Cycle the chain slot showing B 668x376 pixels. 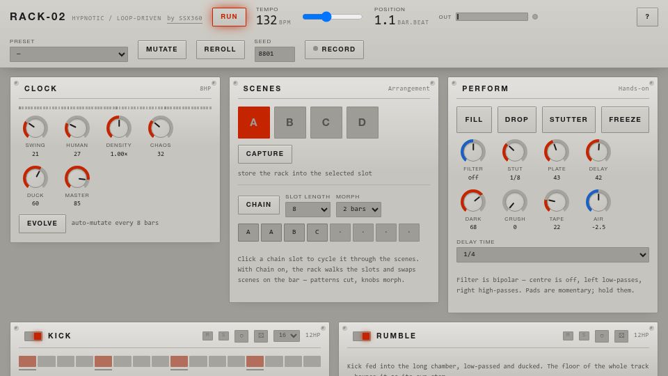294,233
